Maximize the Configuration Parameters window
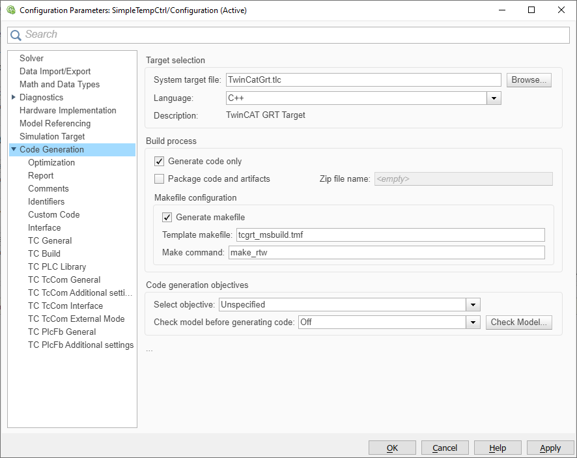This screenshot has width=577, height=458. pyautogui.click(x=531, y=10)
